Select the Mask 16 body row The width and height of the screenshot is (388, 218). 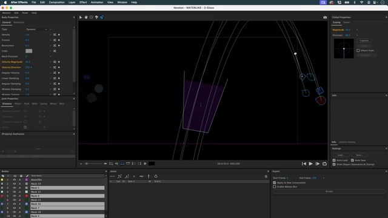[x=67, y=204]
